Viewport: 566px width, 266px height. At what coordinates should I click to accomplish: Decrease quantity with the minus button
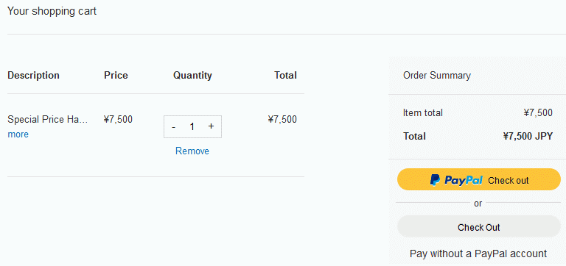point(174,126)
